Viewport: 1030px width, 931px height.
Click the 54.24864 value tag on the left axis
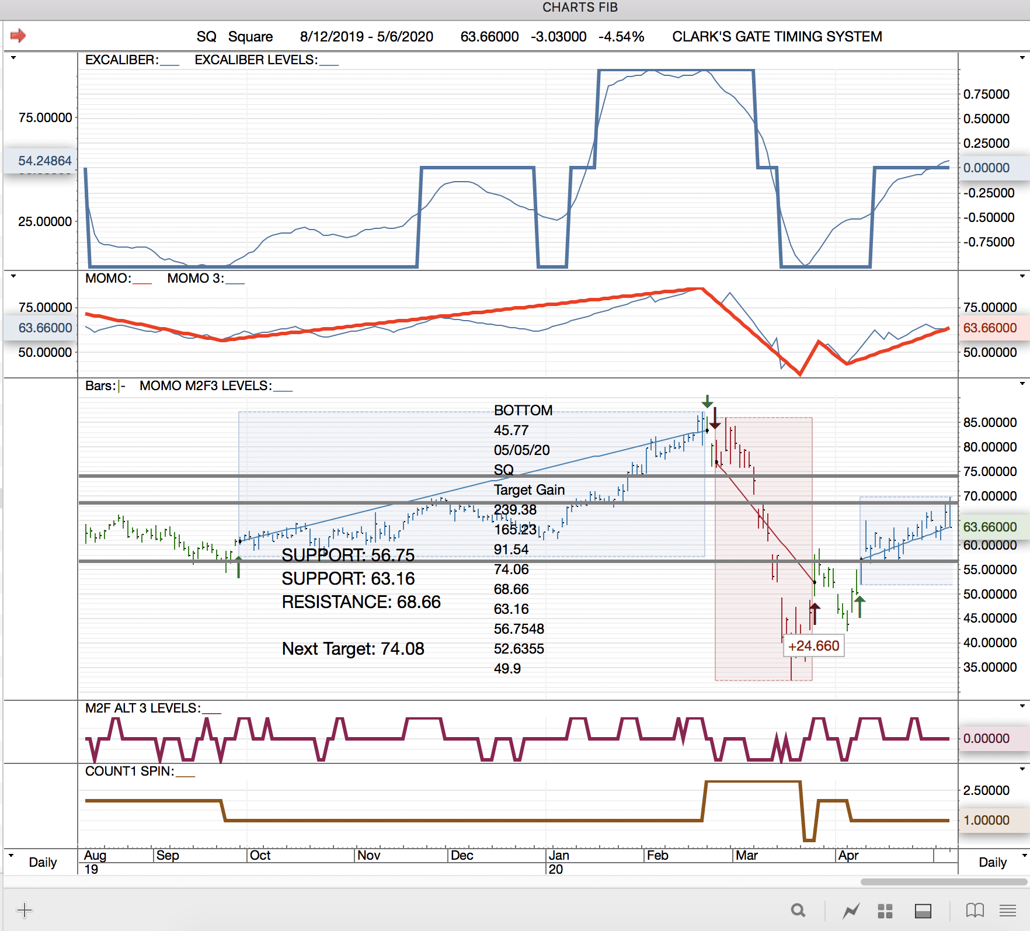coord(41,161)
